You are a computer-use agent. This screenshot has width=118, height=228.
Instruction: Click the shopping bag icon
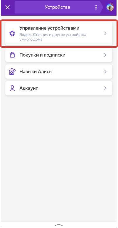pos(12,55)
